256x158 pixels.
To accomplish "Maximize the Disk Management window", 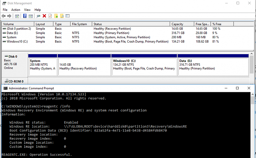I will [238, 3].
